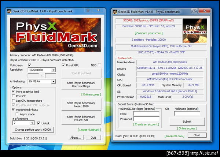The image size is (220, 157).
Task: Click the AMD Phenom II X4 965 Processor field
Action: (x=170, y=79)
